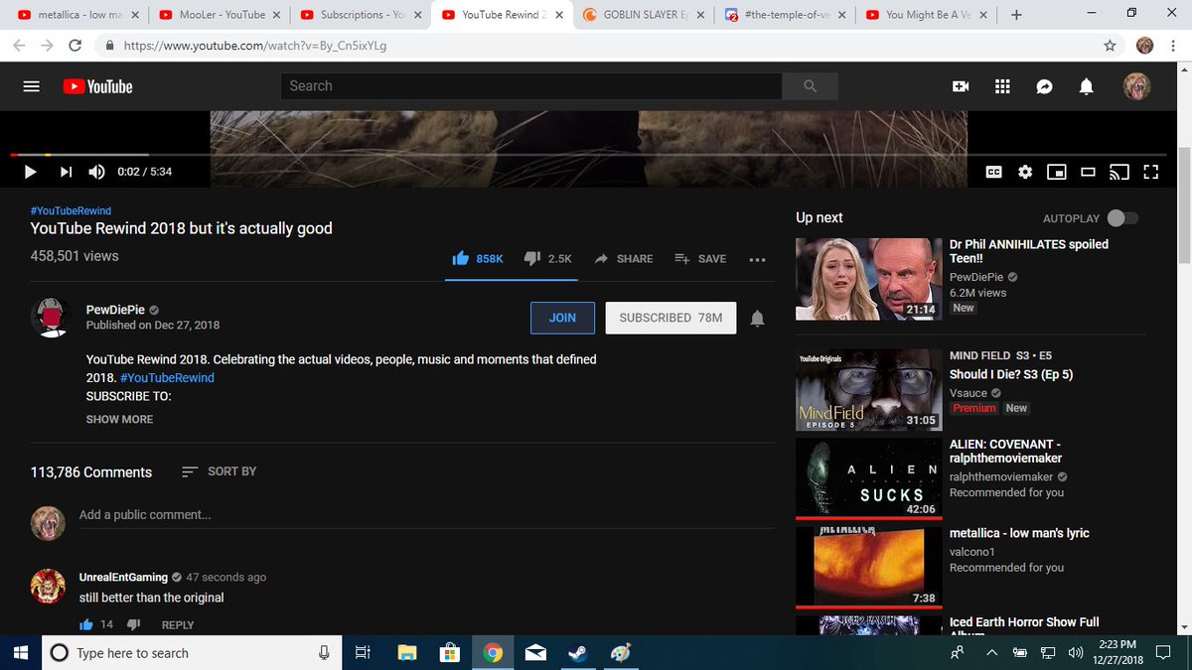Click in the YouTube search box
Viewport: 1192px width, 670px height.
click(531, 86)
